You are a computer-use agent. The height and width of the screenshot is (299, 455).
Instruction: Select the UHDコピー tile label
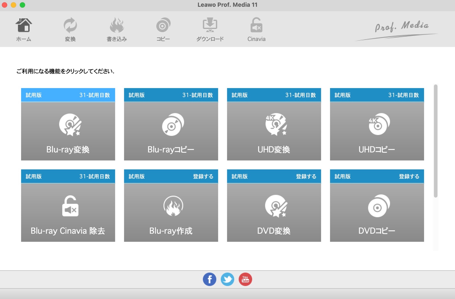[377, 149]
